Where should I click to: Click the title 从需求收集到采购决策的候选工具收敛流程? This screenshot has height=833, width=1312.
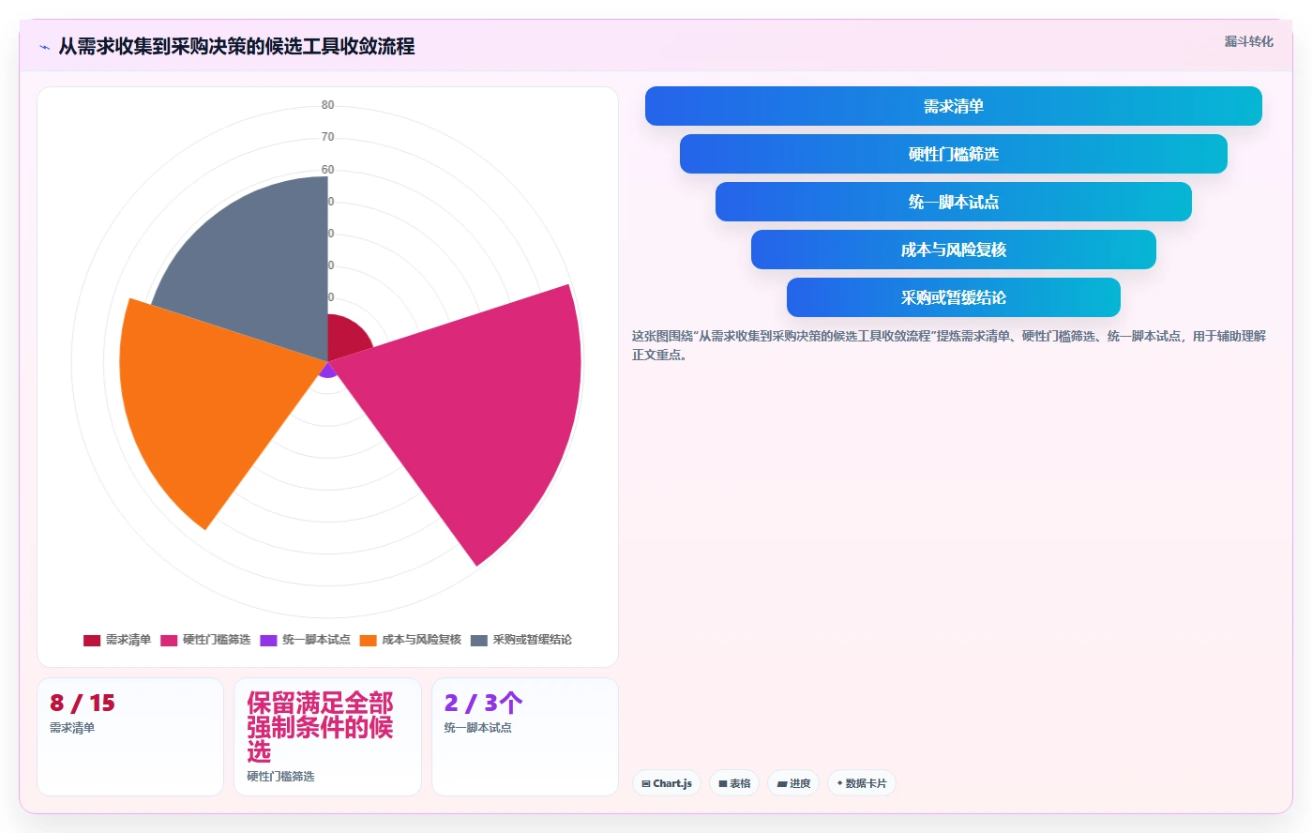point(236,46)
